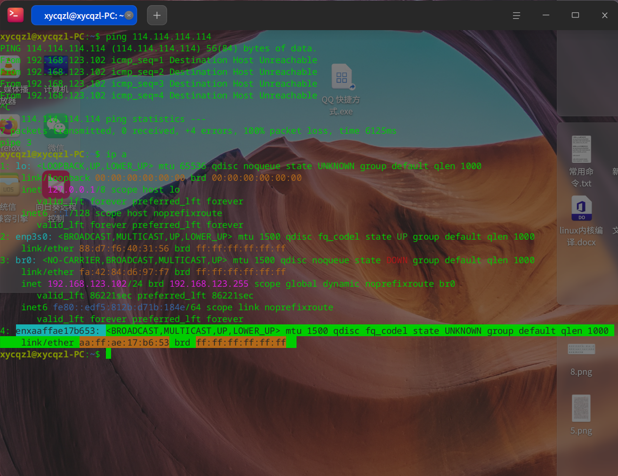Minimize the terminal window
Viewport: 618px width, 476px height.
pos(546,16)
